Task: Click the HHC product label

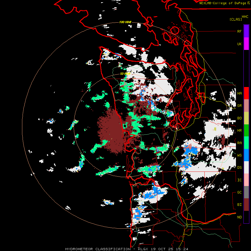Action: pyautogui.click(x=245, y=17)
